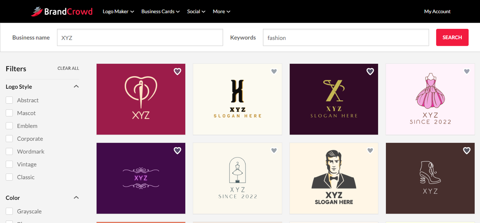Open the high-heel boot XYZ logo
This screenshot has height=223, width=480.
tap(430, 178)
